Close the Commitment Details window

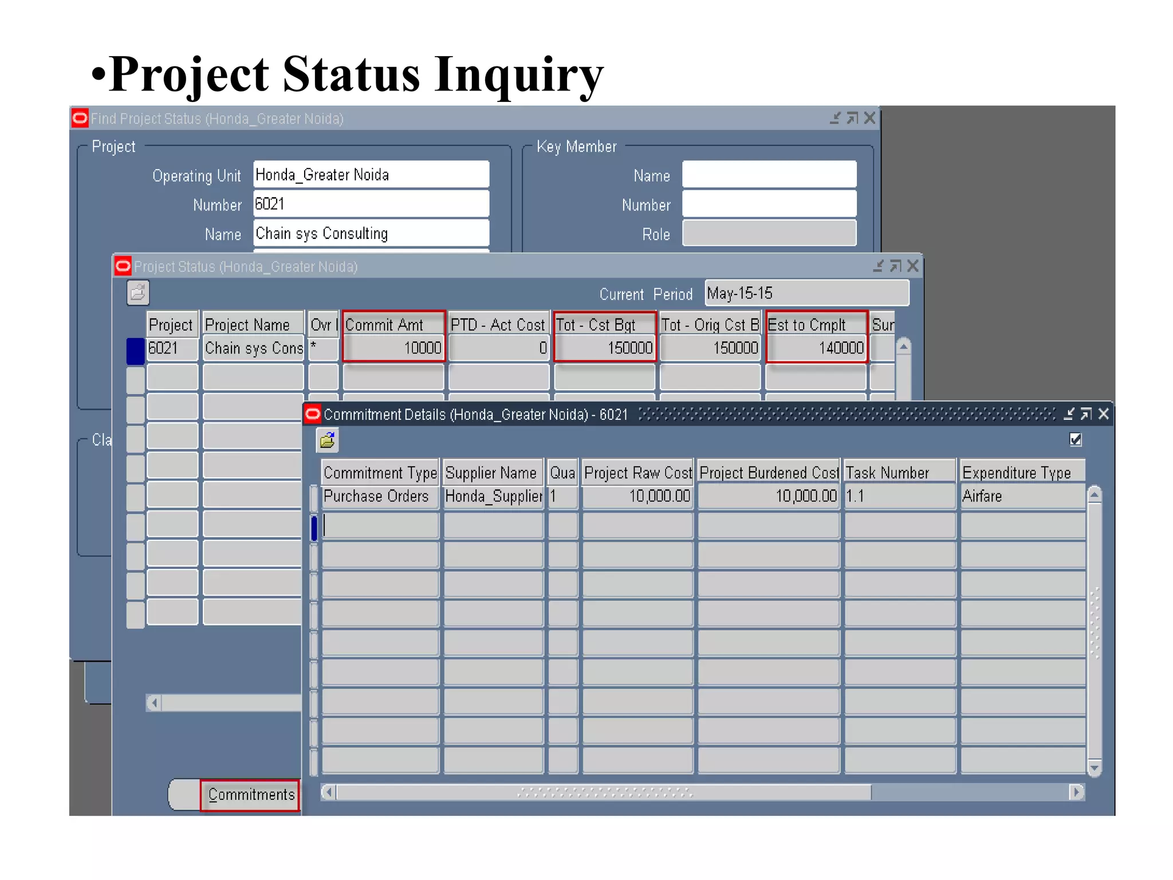(x=1103, y=414)
